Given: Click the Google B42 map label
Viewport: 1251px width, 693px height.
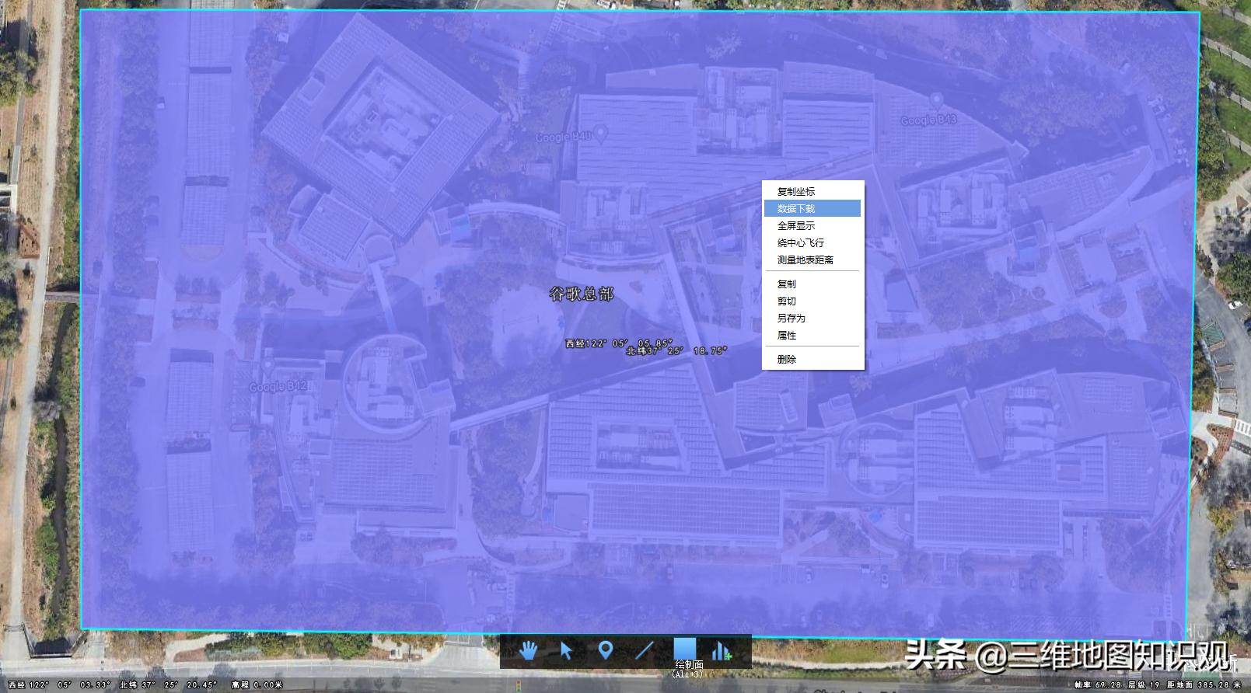Looking at the screenshot, I should tap(278, 386).
